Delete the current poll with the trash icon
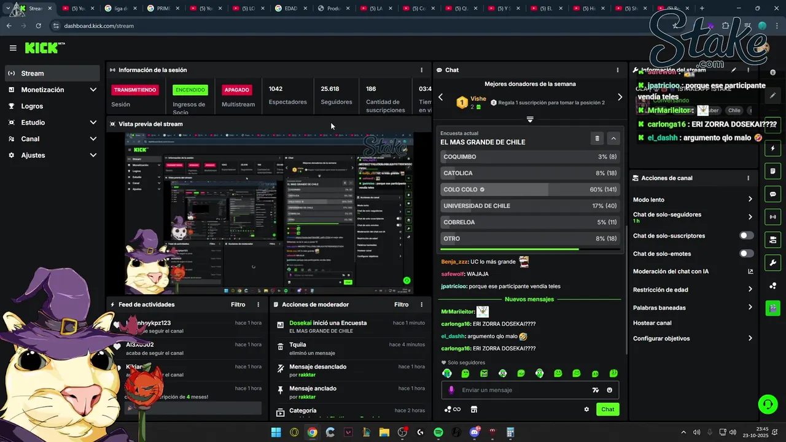The width and height of the screenshot is (786, 442). (597, 138)
